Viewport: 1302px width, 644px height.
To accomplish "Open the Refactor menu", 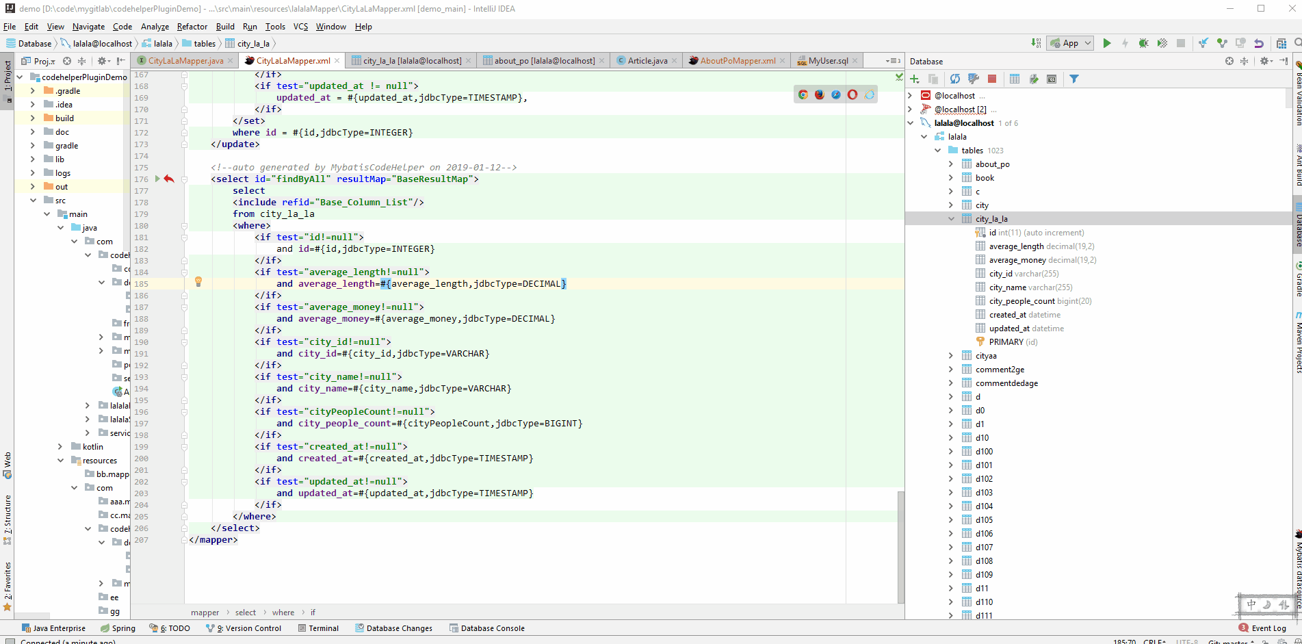I will 192,27.
